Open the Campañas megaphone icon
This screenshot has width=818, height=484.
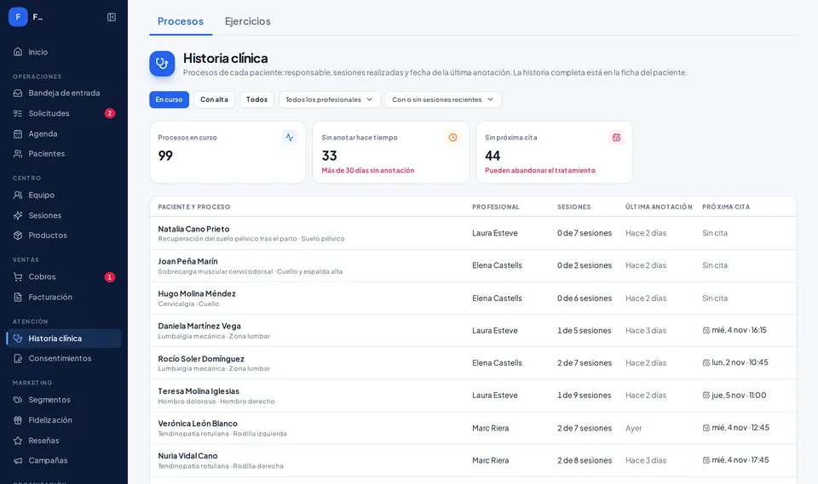pyautogui.click(x=18, y=460)
